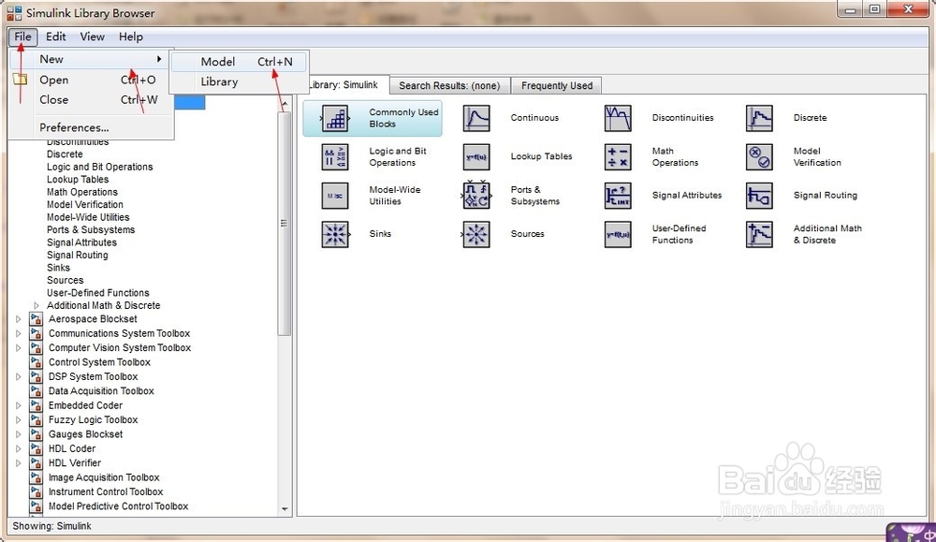936x542 pixels.
Task: Click the Image Acquisition Toolbox library icon
Action: pyautogui.click(x=36, y=477)
